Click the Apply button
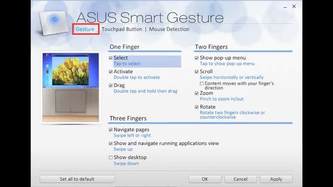The height and width of the screenshot is (187, 333). click(276, 179)
